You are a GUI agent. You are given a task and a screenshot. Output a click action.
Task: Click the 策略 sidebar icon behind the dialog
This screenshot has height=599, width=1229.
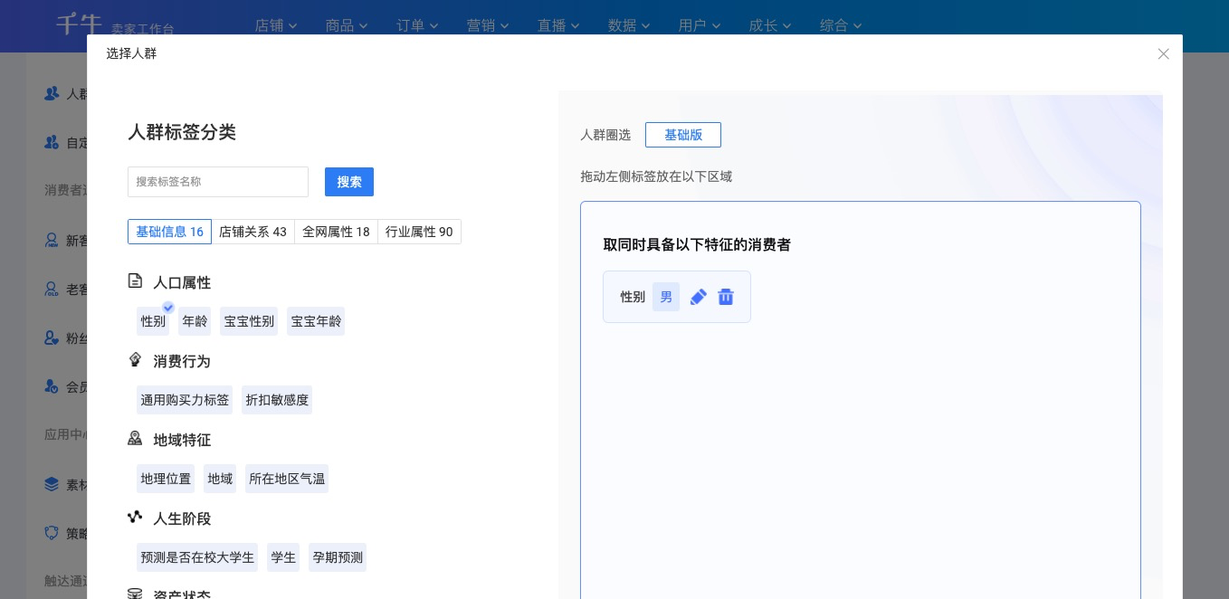click(x=52, y=533)
